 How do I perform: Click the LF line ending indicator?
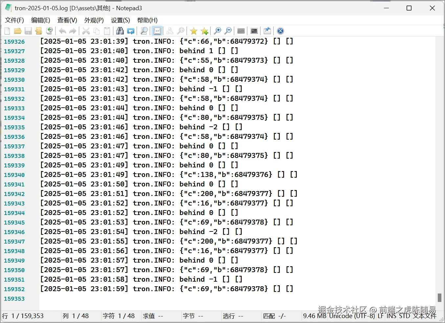[x=380, y=316]
